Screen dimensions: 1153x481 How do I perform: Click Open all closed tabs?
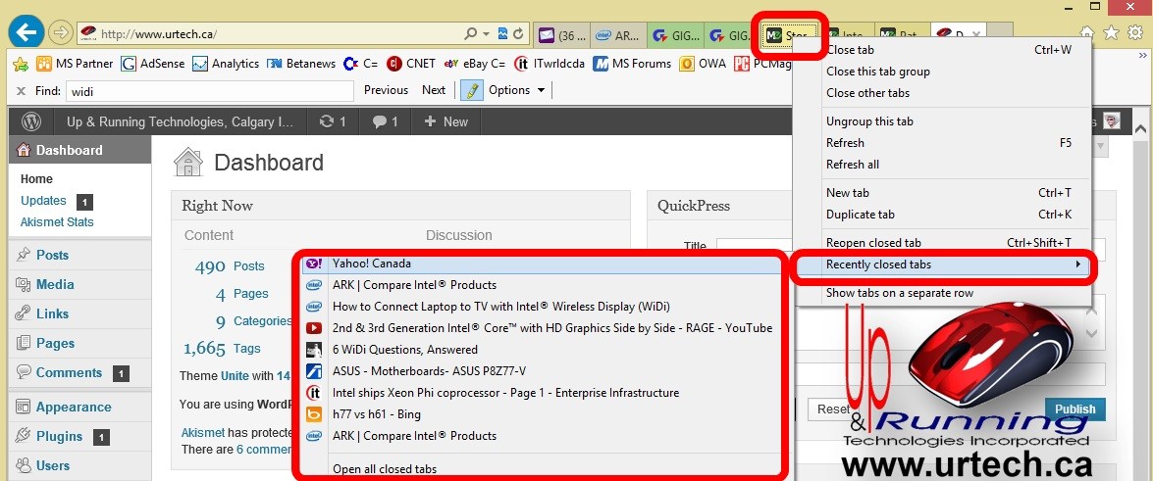385,469
